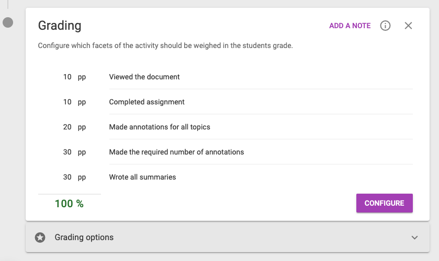Open the info icon next to Add a Note
The width and height of the screenshot is (439, 261).
pos(385,26)
